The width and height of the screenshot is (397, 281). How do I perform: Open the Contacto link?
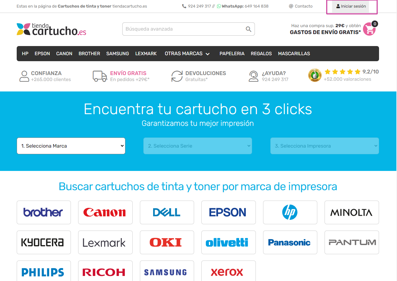coord(301,6)
